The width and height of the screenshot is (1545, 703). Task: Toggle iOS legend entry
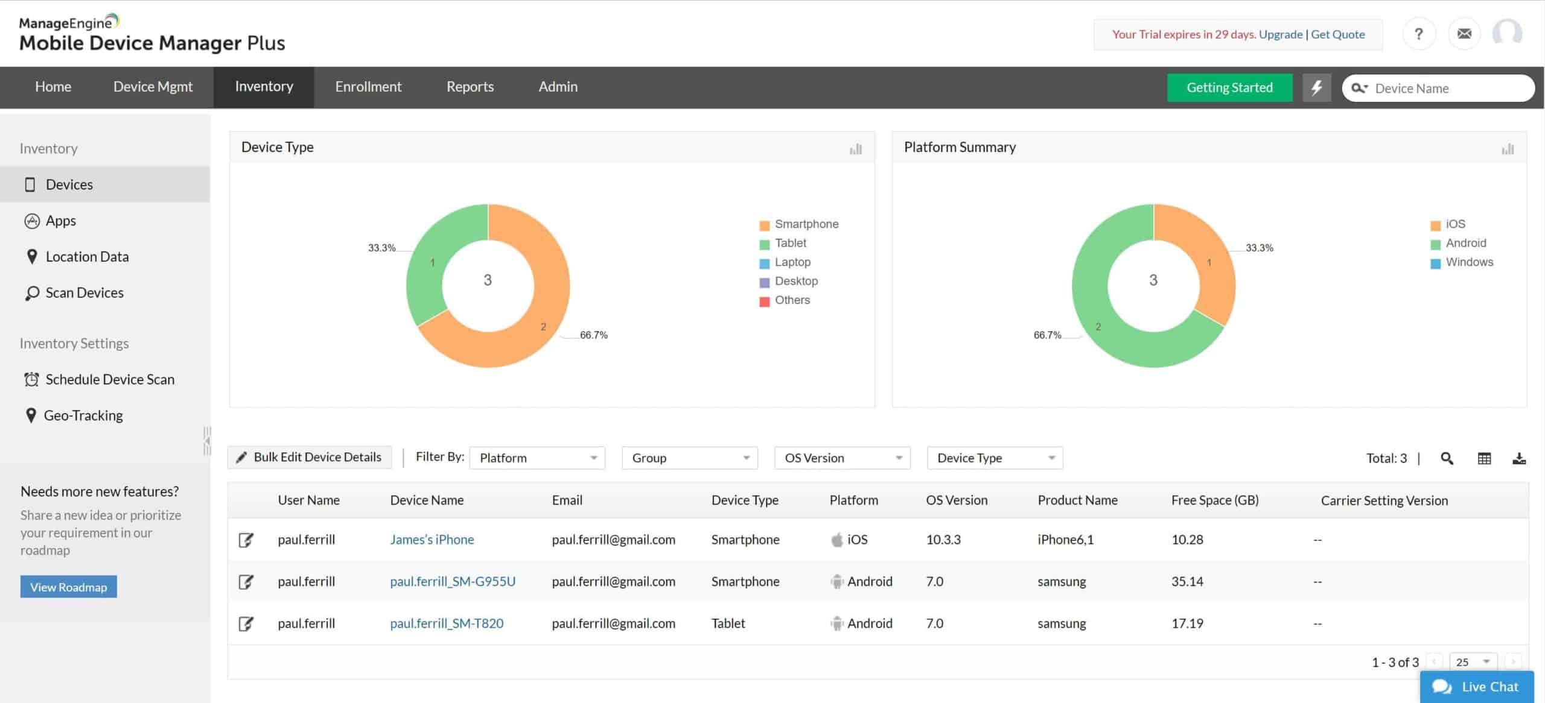[x=1448, y=224]
